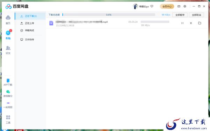Open the 一刻相册 album entry
Screen dimensions: 210x131
8,105
